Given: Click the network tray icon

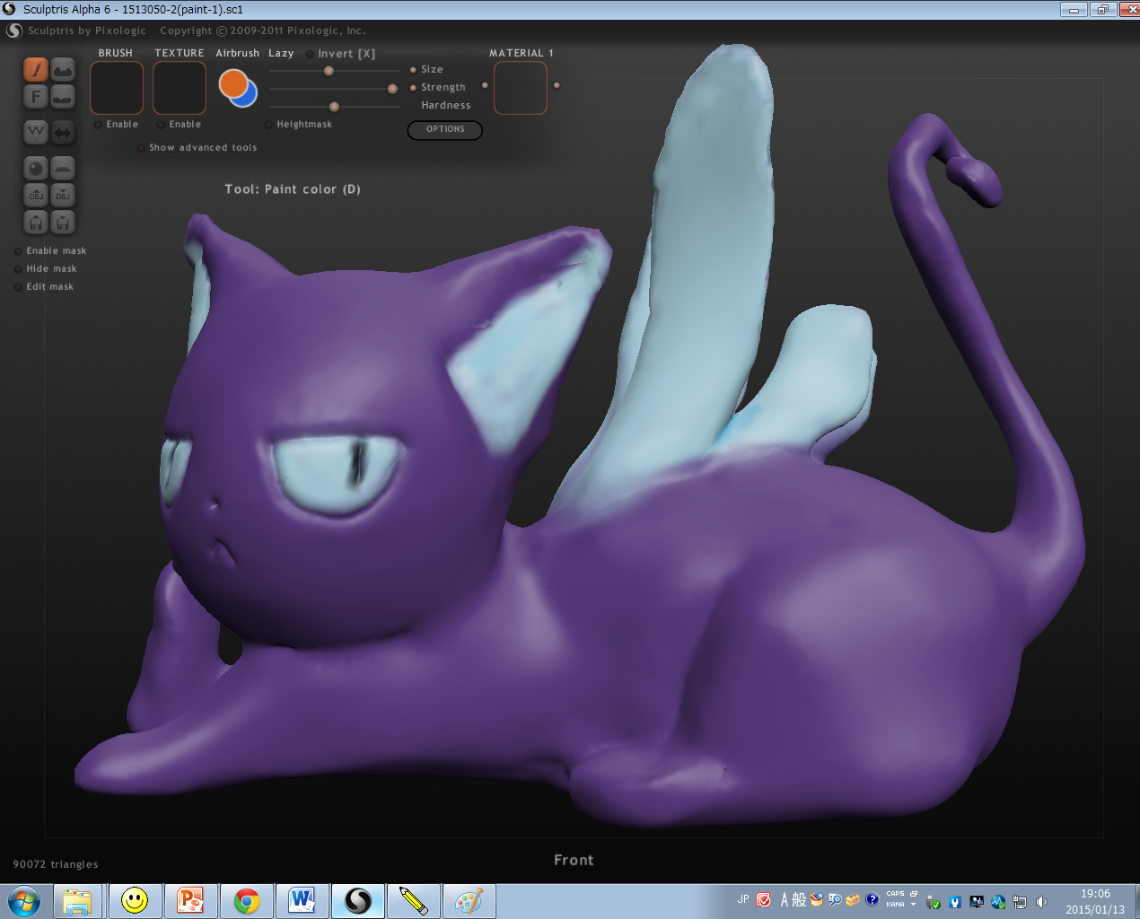Looking at the screenshot, I should pos(1020,902).
